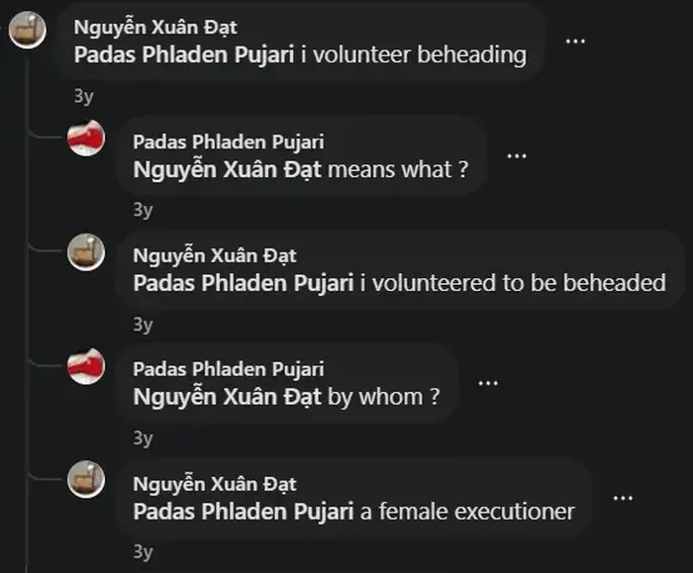Open three-dot menu beside 'by whom ?' reply
Viewport: 693px width, 573px height.
pyautogui.click(x=488, y=383)
